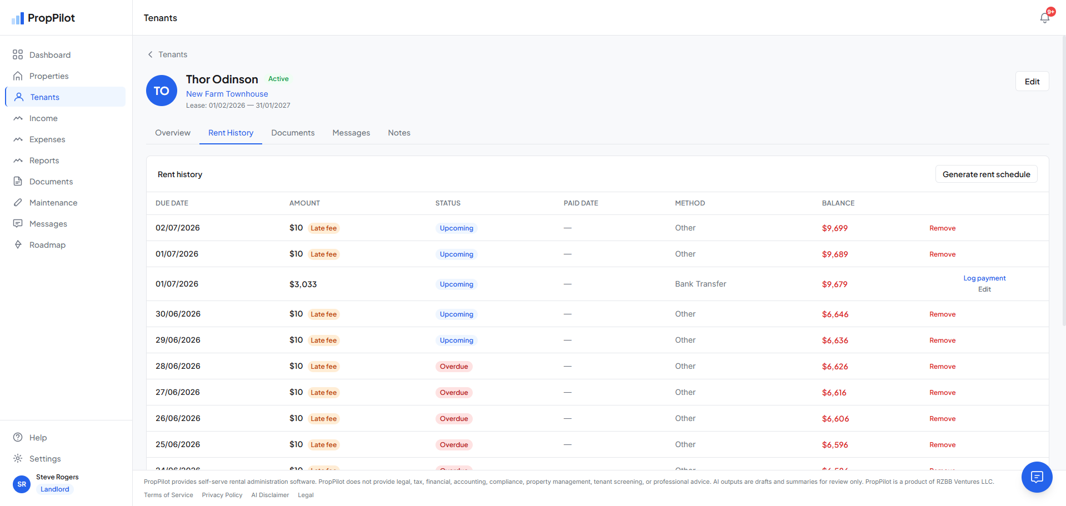
Task: Open the floating chat bubble button
Action: (1037, 477)
